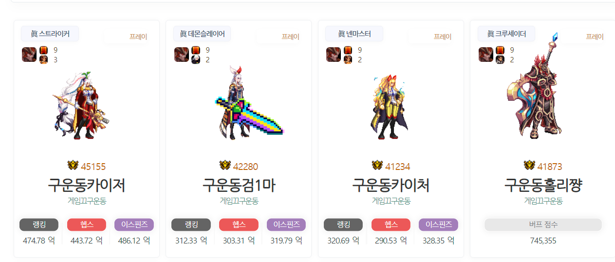The image size is (615, 262).
Task: Click the red book icon on 넨마스터 card
Action: tap(348, 50)
